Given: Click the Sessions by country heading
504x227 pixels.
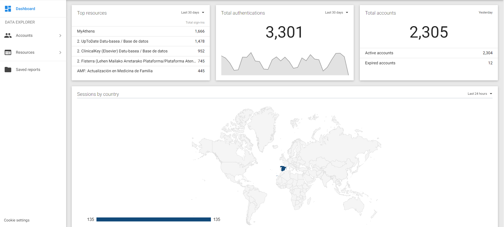Looking at the screenshot, I should pos(98,94).
